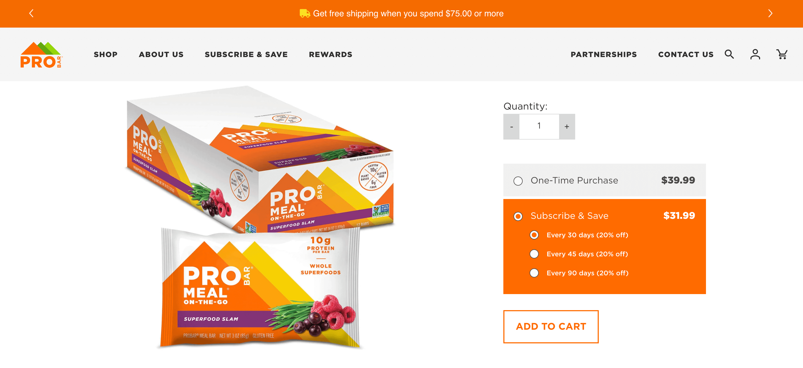803x368 pixels.
Task: Go to Rewards page
Action: point(330,55)
